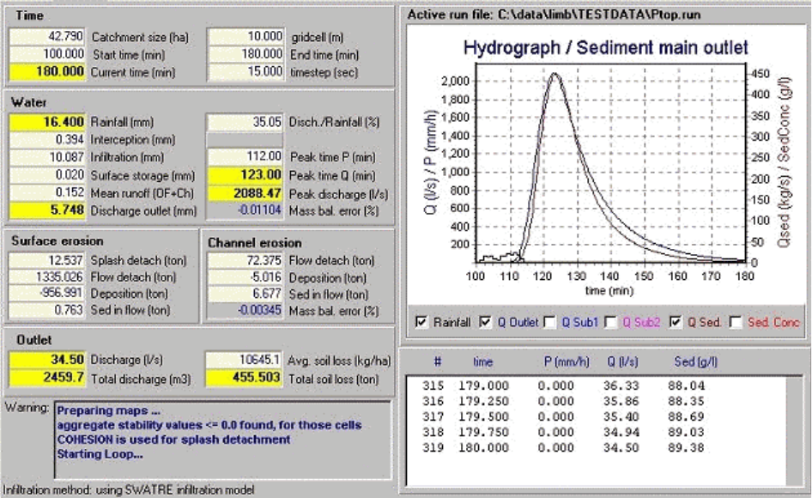Click the hydrograph plot area
This screenshot has width=812, height=498.
pos(610,164)
